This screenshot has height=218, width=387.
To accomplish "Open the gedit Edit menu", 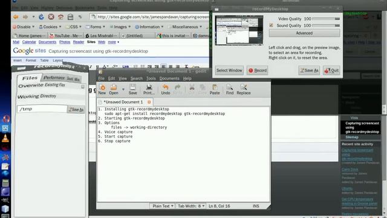I will tap(111, 78).
